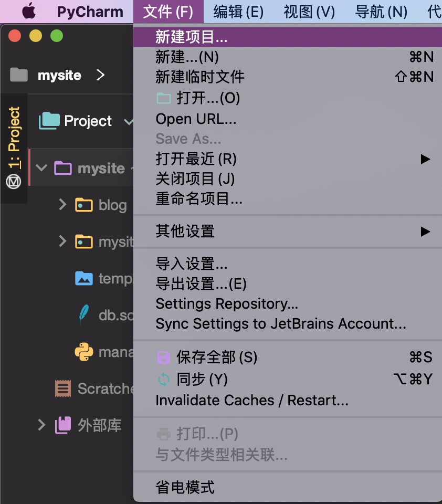This screenshot has width=442, height=504.
Task: Click the circled M icon in sidebar
Action: click(x=14, y=182)
